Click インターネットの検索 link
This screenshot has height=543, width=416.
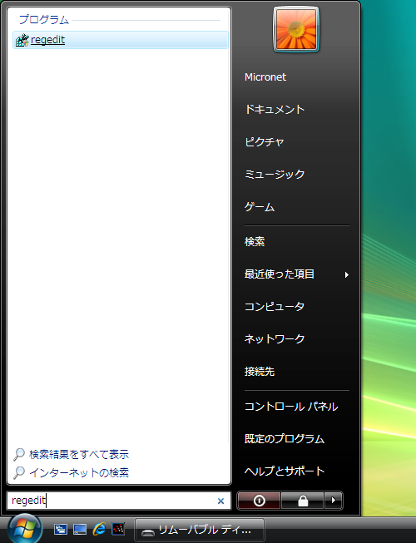pyautogui.click(x=79, y=472)
